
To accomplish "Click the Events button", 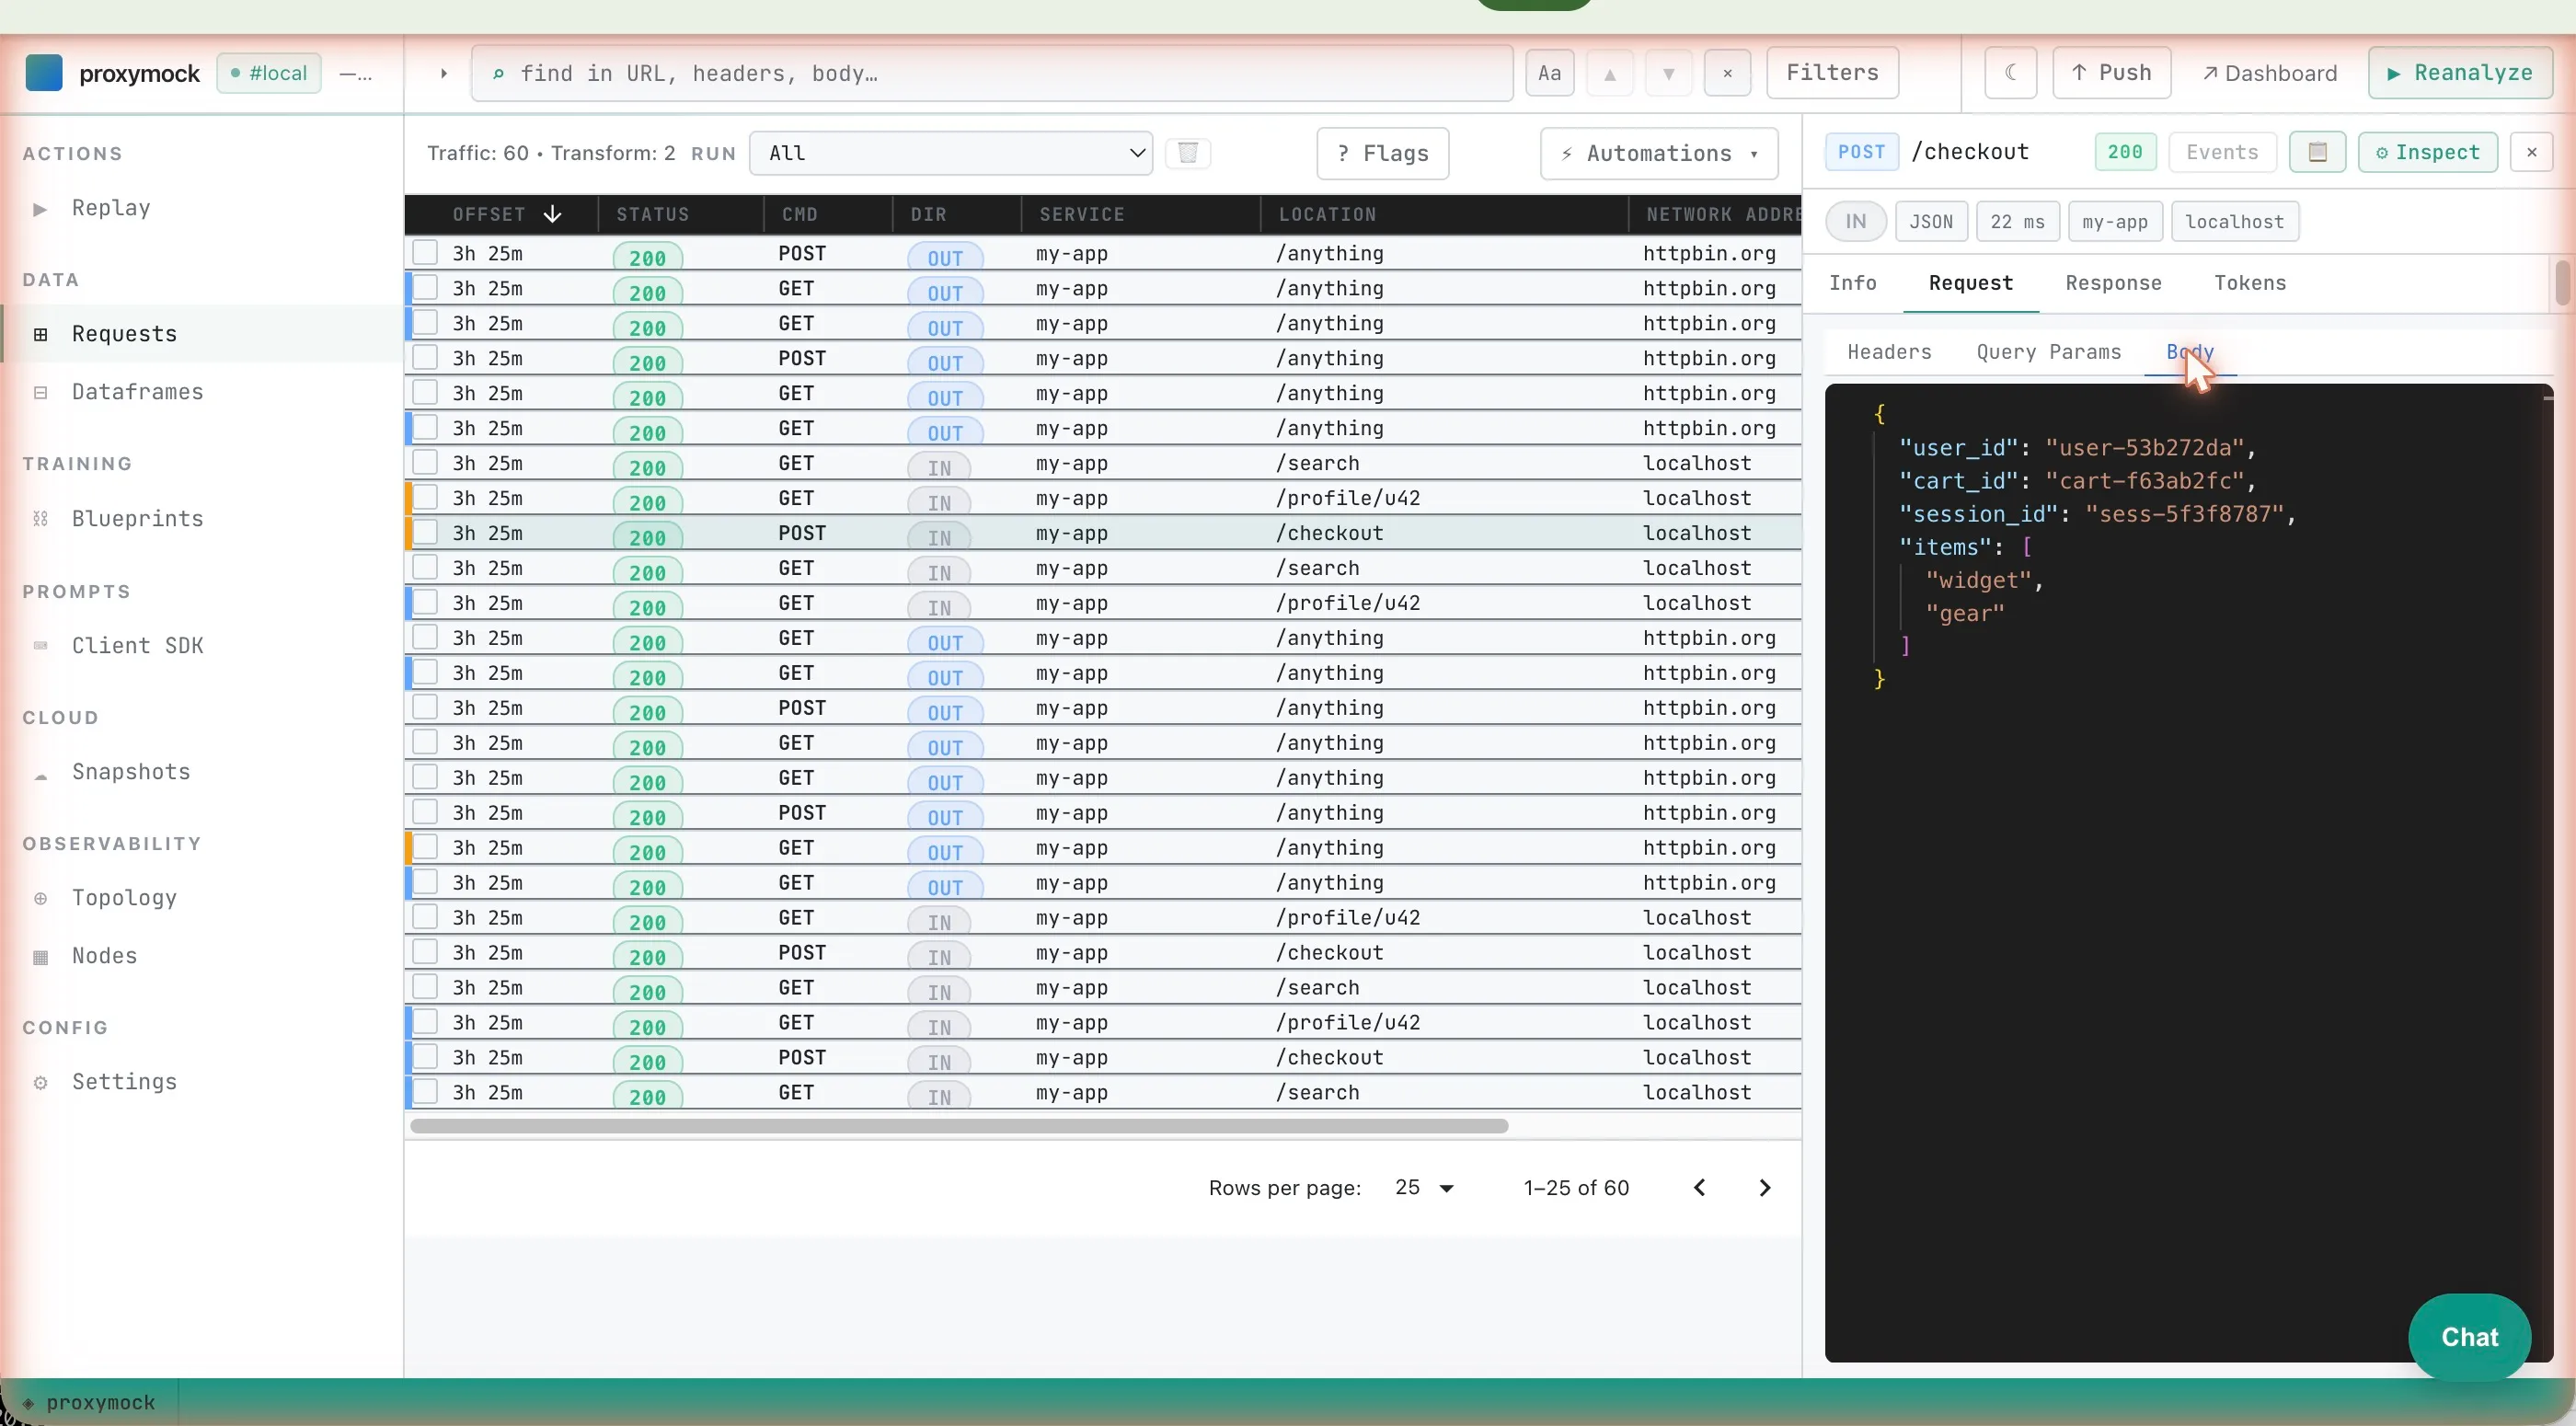I will coord(2222,152).
